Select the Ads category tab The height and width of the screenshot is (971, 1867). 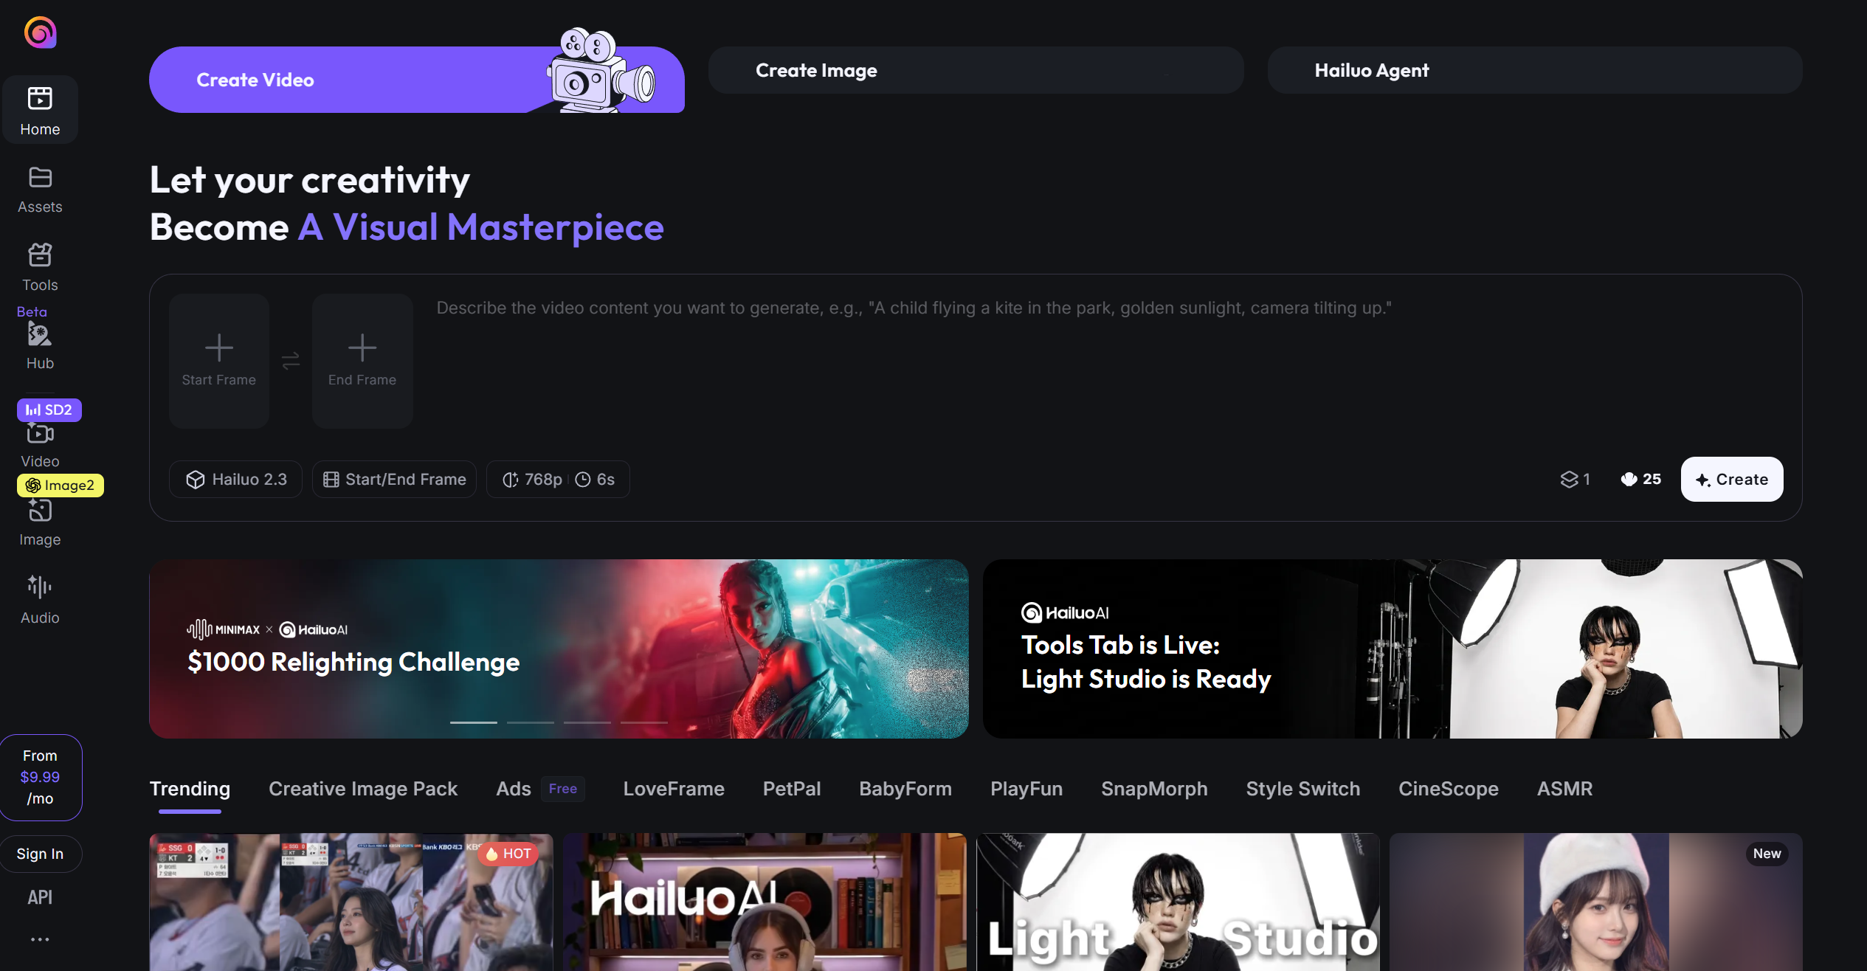point(514,789)
